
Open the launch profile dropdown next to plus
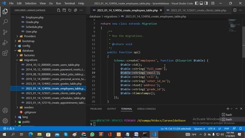[231, 109]
